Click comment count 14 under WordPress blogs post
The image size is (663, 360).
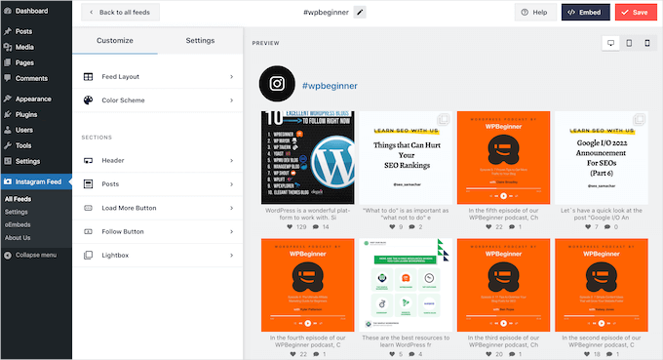(x=321, y=227)
